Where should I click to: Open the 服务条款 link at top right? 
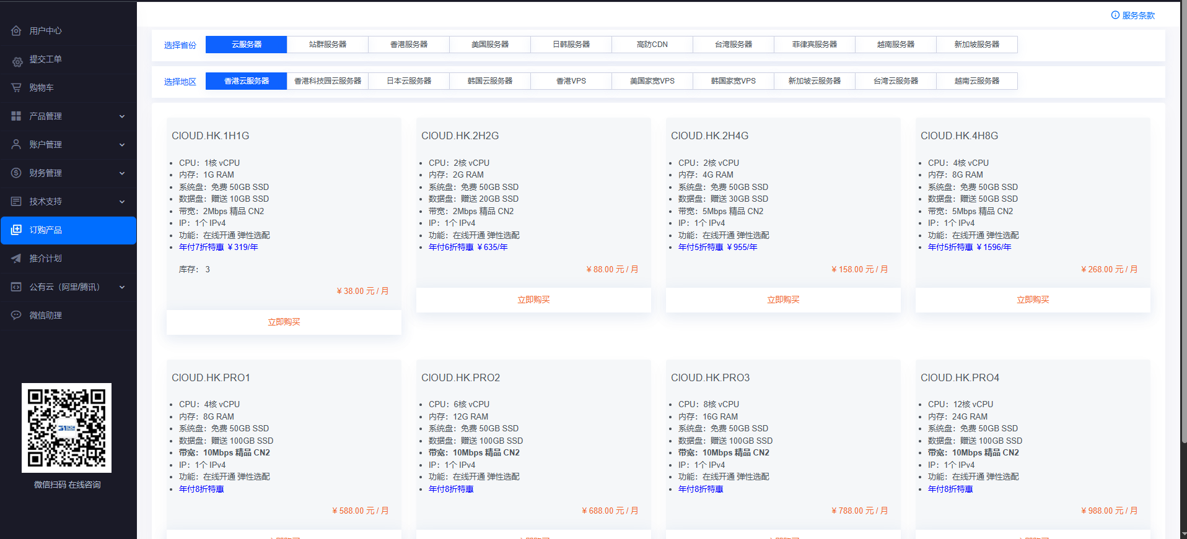1133,15
